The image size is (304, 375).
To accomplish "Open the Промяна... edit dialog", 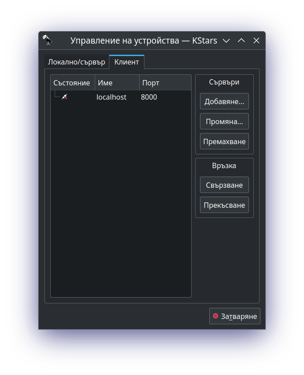I will [x=224, y=121].
